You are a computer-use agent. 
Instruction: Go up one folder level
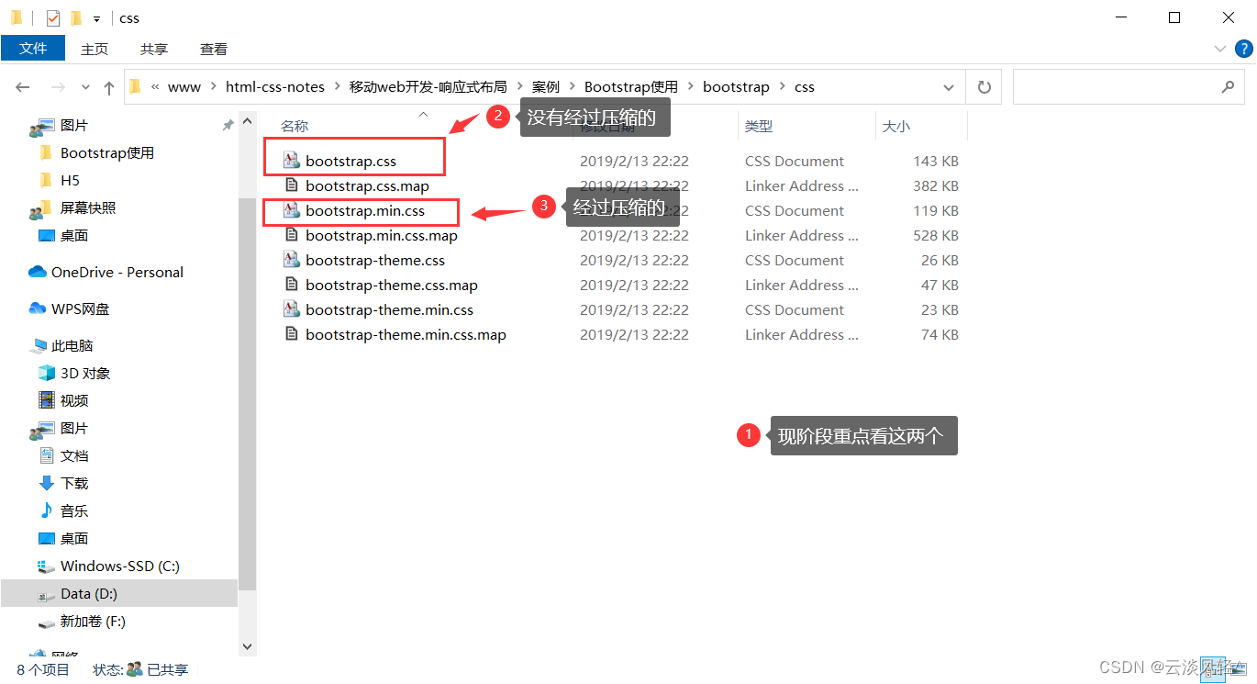109,87
